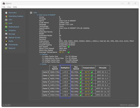140x108 pixels.
Task: Go to Operating System in the sidebar
Action: (16, 16)
